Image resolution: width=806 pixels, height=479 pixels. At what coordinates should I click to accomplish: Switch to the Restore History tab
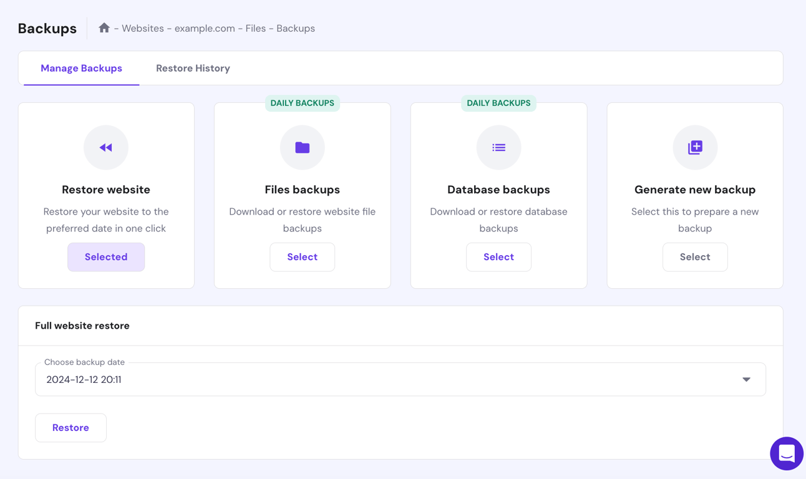coord(193,67)
